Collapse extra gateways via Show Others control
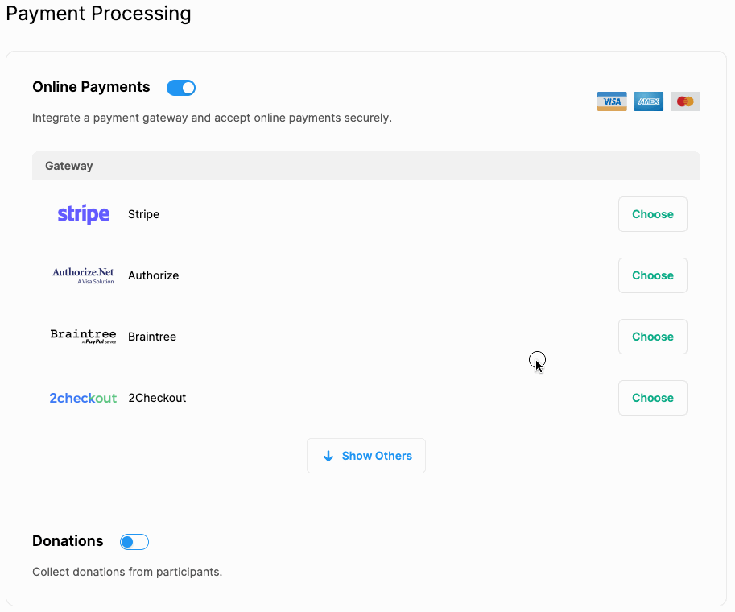Image resolution: width=735 pixels, height=612 pixels. 366,456
